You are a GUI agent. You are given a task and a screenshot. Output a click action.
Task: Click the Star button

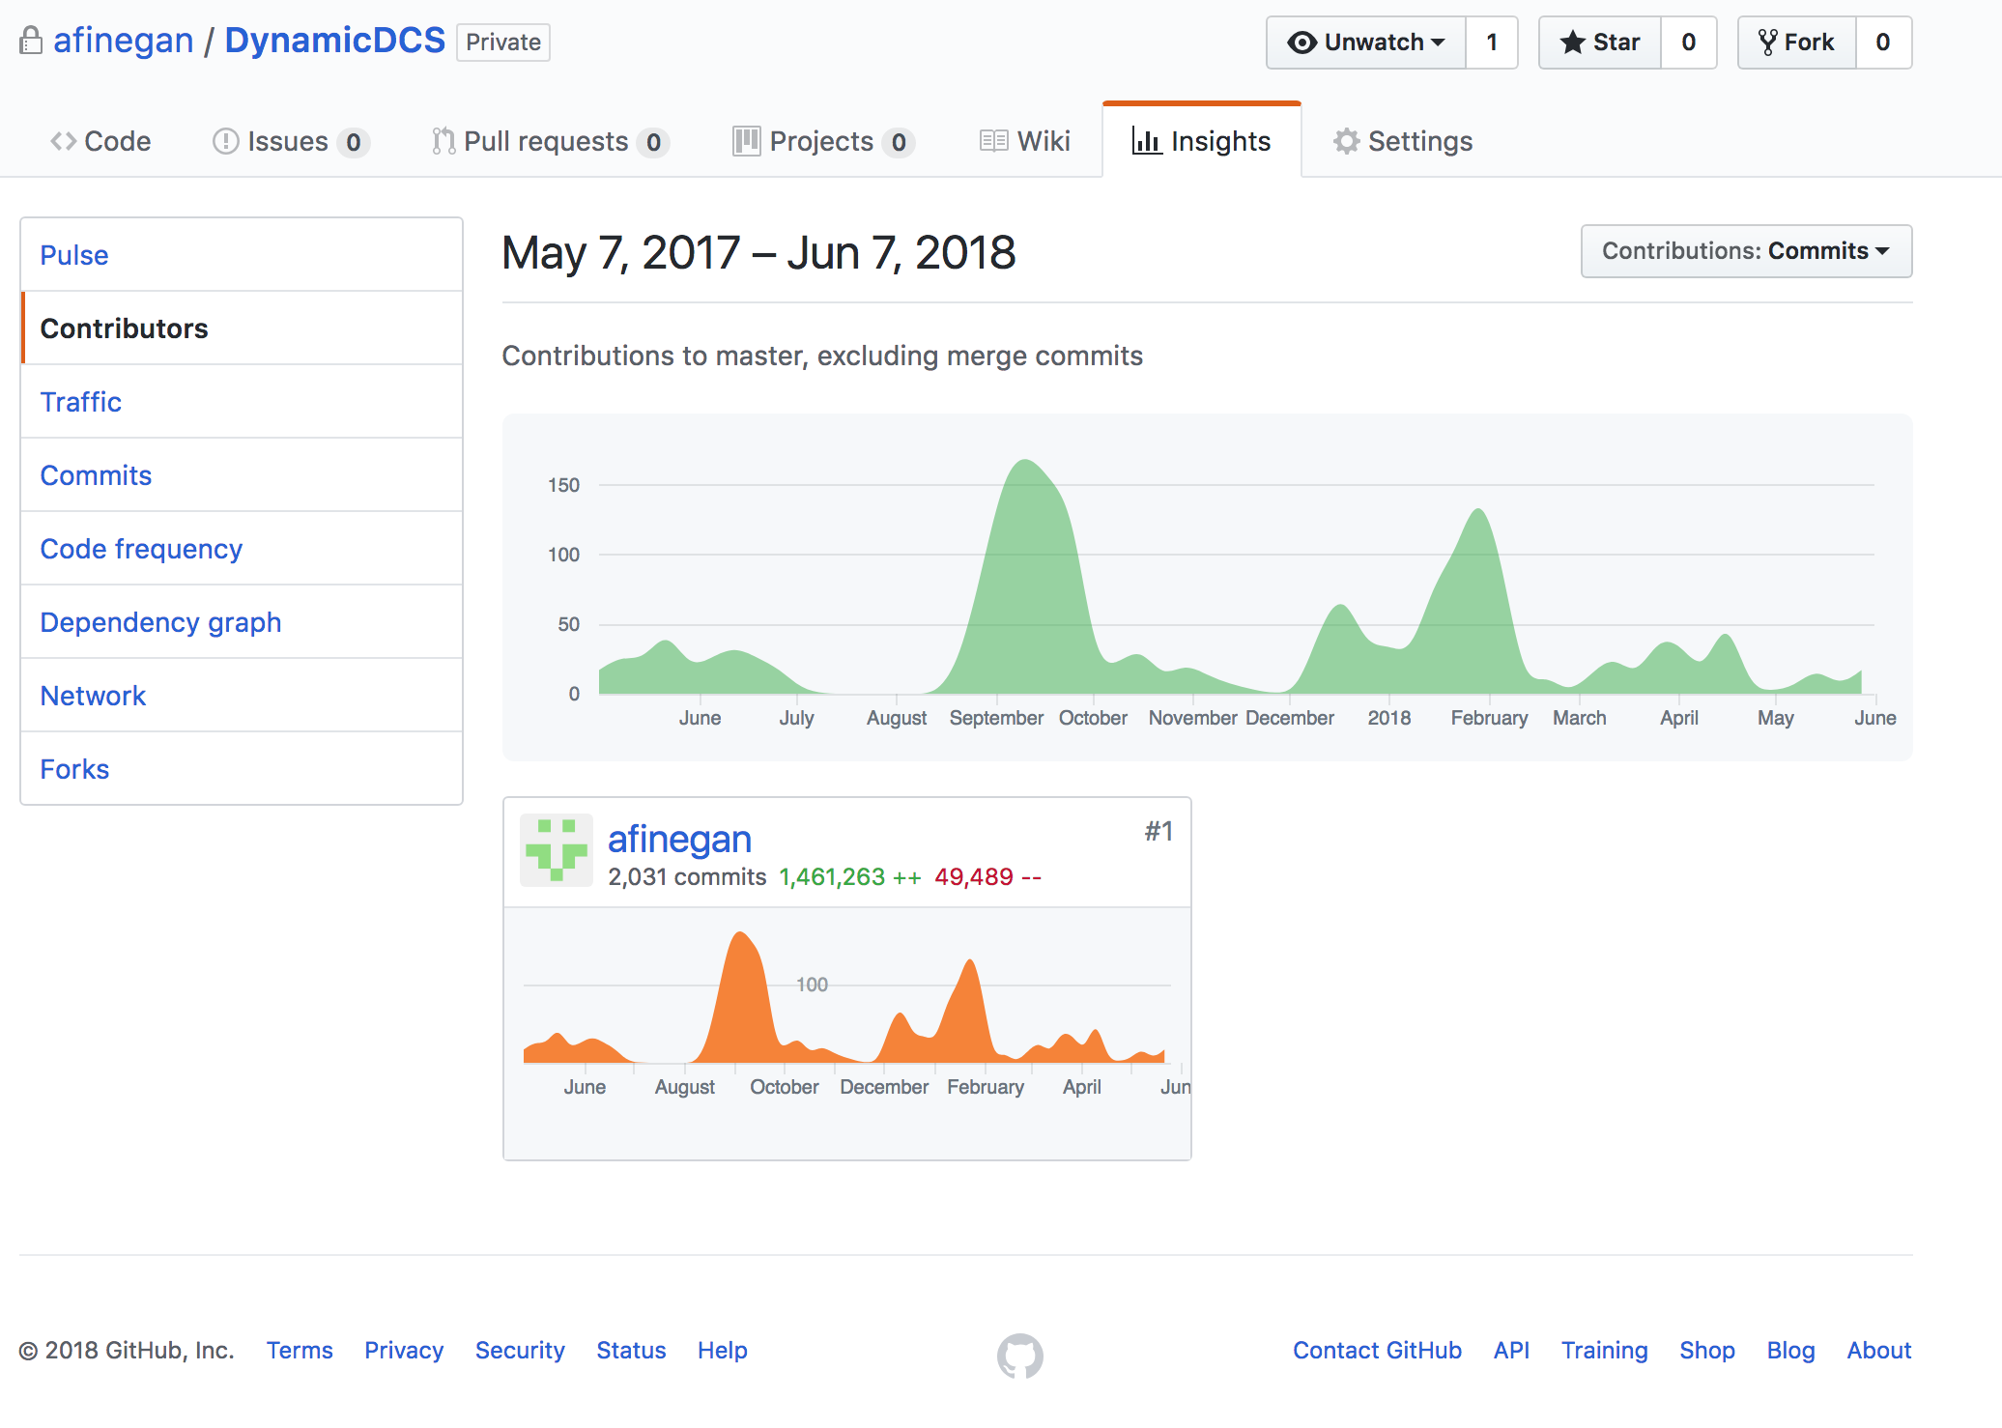(1600, 43)
